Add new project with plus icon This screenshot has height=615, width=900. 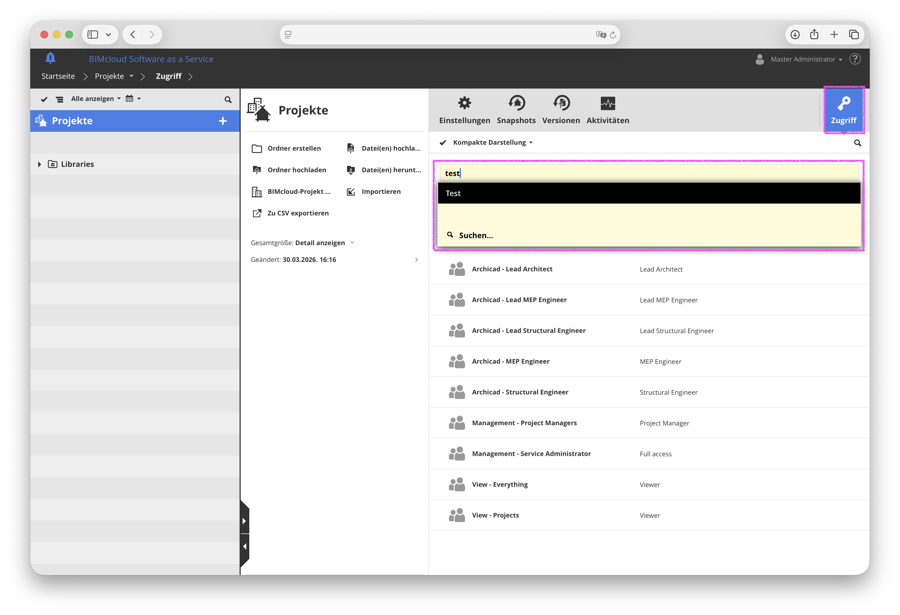[223, 121]
